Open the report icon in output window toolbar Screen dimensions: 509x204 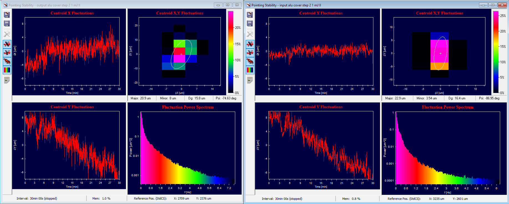[7, 80]
